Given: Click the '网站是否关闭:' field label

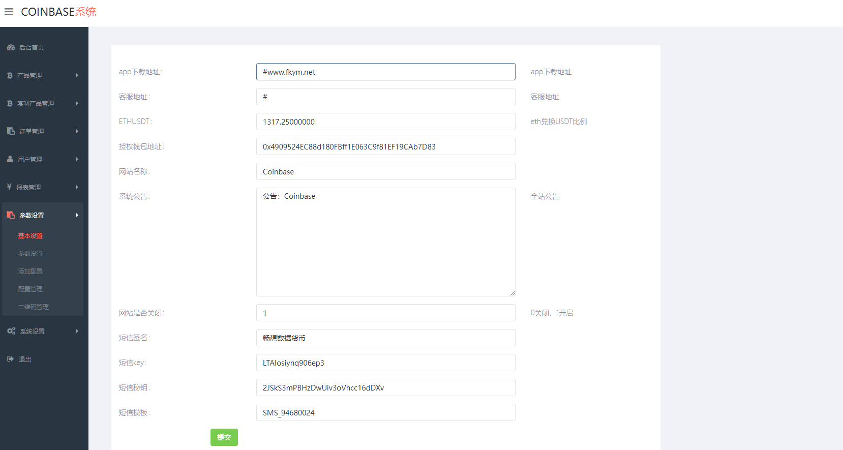Looking at the screenshot, I should tap(142, 313).
